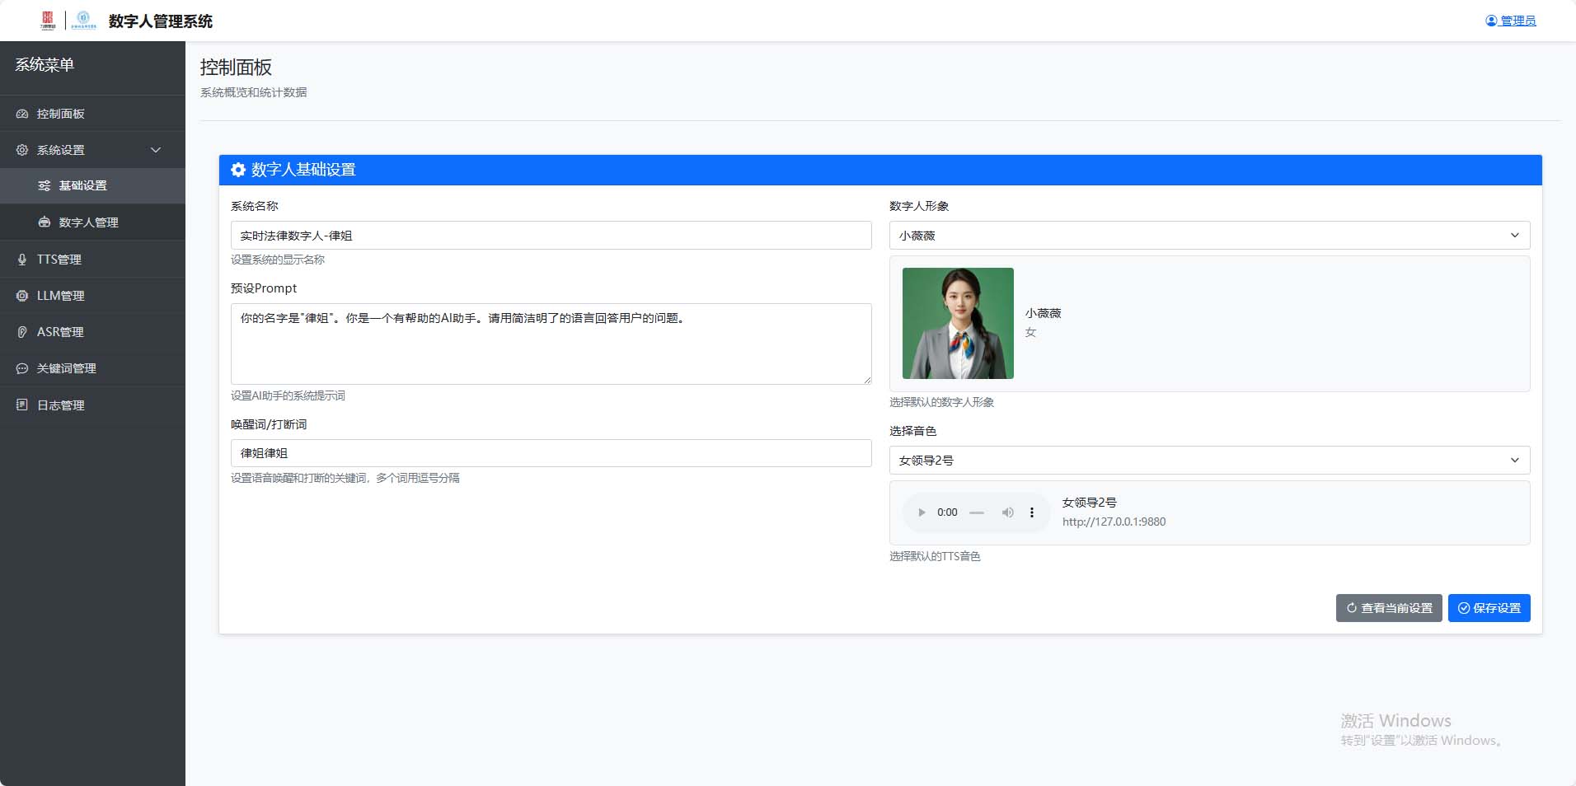This screenshot has width=1576, height=786.
Task: Open 日志管理 sidebar entry
Action: 60,405
